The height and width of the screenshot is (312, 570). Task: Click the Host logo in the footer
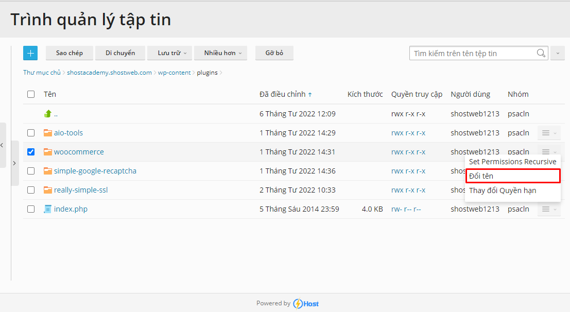305,303
